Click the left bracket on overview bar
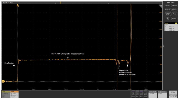The image size is (179, 99). pyautogui.click(x=56, y=3)
